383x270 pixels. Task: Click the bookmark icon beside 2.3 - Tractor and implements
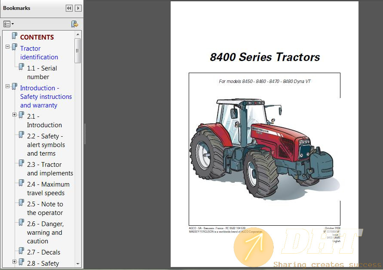(21, 163)
